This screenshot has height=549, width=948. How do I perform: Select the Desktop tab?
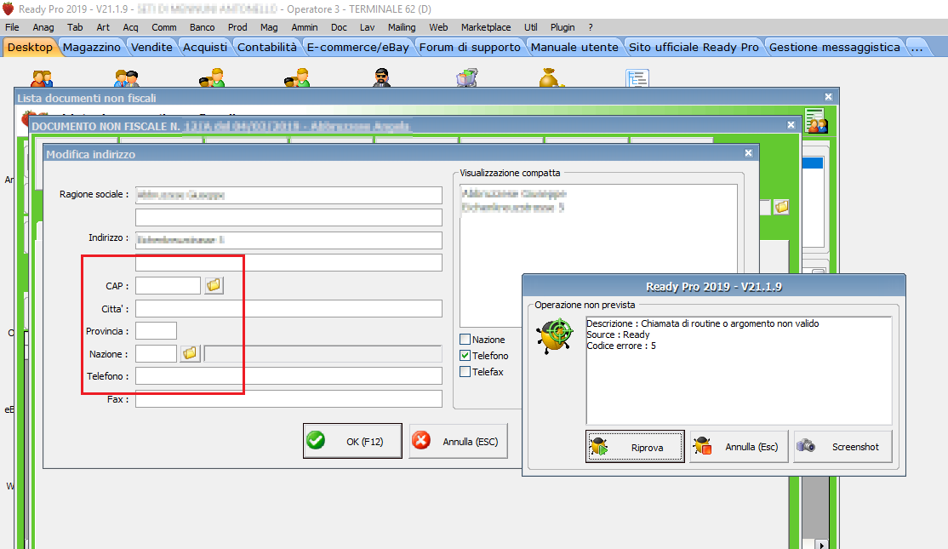point(31,47)
